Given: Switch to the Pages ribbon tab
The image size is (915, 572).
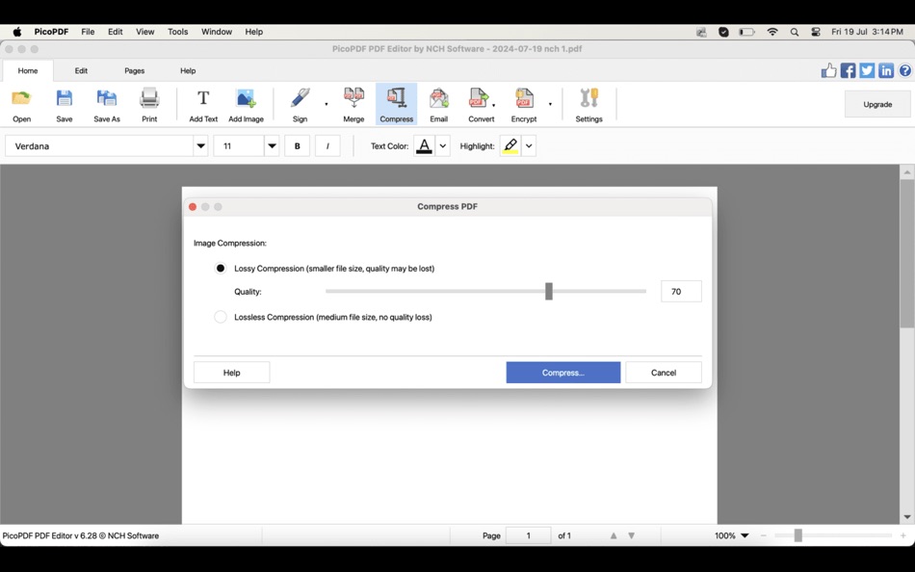Looking at the screenshot, I should pos(134,70).
